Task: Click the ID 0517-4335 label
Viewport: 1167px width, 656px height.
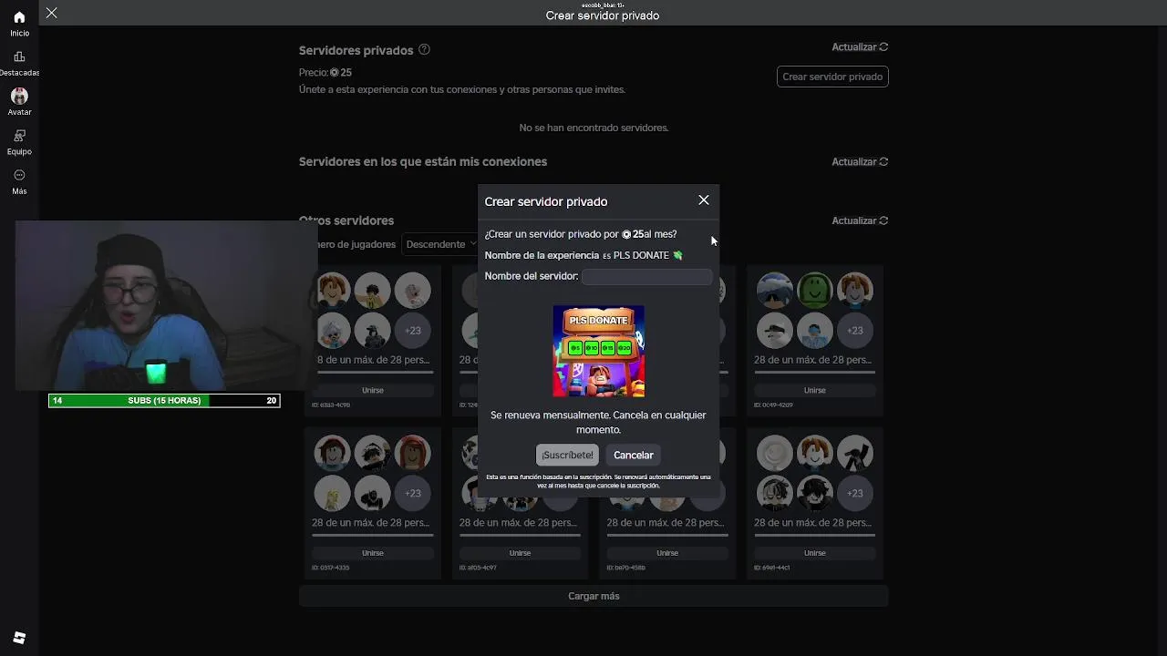Action: [x=331, y=568]
